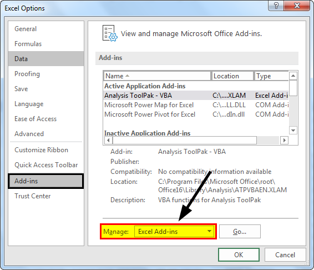Select the Add-ins category
This screenshot has height=270, width=314.
point(46,181)
